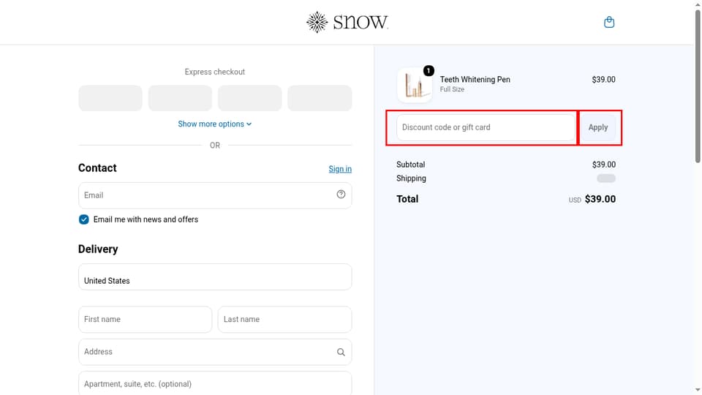Click the page vertical scrollbar thumb
Viewport: 702px width, 395px height.
pos(698,85)
